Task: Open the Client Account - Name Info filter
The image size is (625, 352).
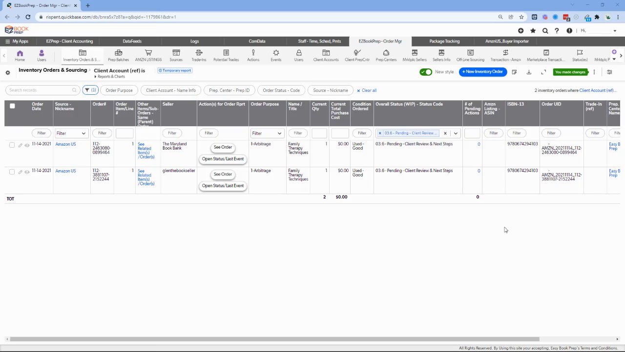Action: point(171,90)
